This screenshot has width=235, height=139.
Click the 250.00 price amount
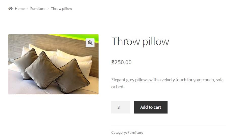click(123, 62)
